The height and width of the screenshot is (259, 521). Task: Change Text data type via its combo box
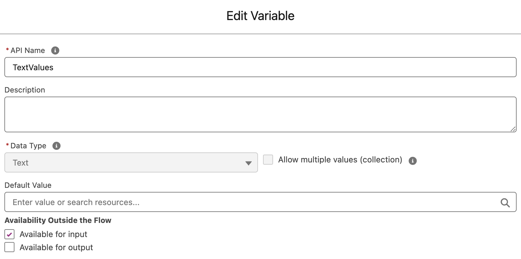coord(131,163)
